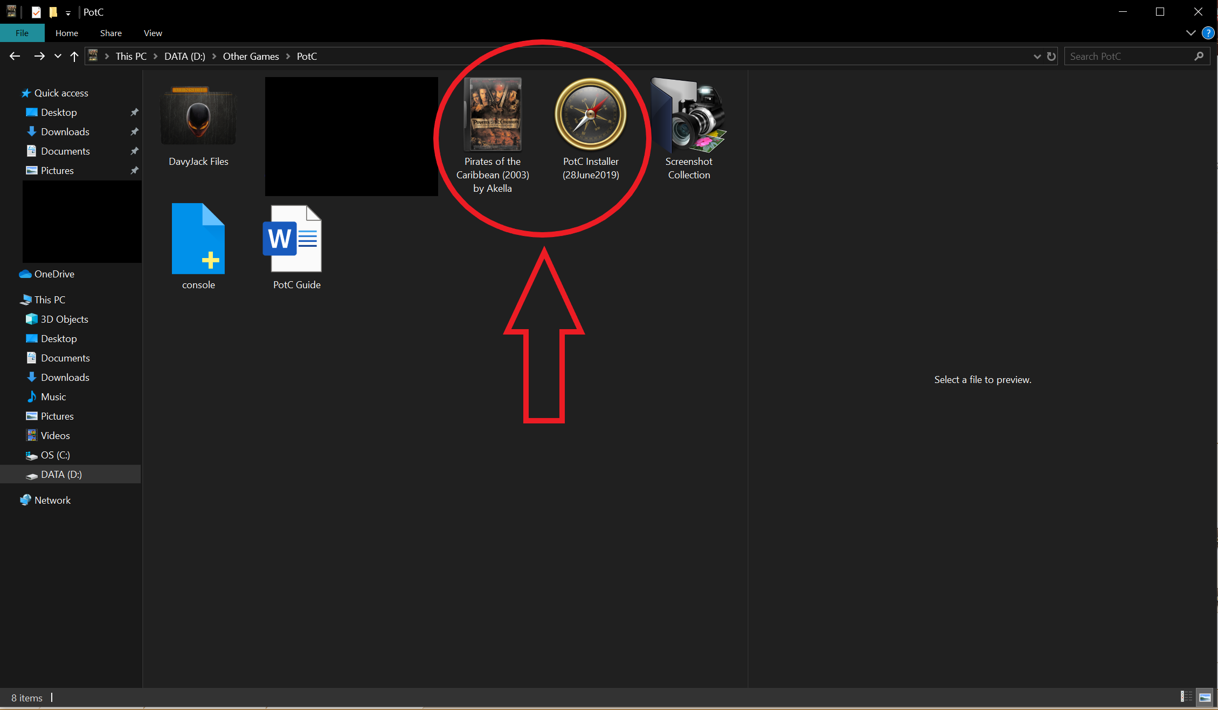Image resolution: width=1218 pixels, height=710 pixels.
Task: Select the PotC Installer (28June2019) compass icon
Action: pos(591,114)
